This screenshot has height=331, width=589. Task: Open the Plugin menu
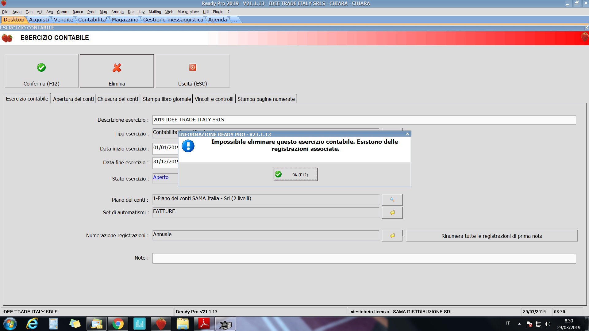pyautogui.click(x=218, y=12)
